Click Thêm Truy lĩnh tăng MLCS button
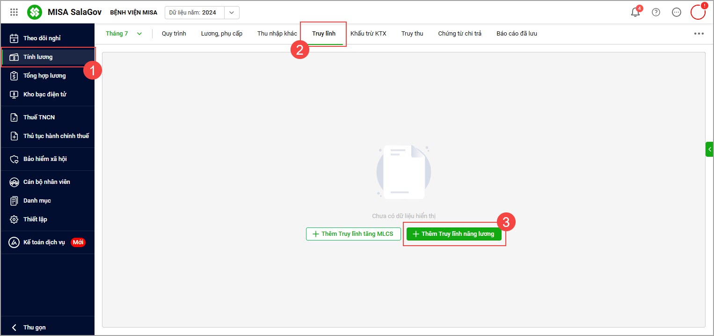This screenshot has height=336, width=714. tap(353, 234)
